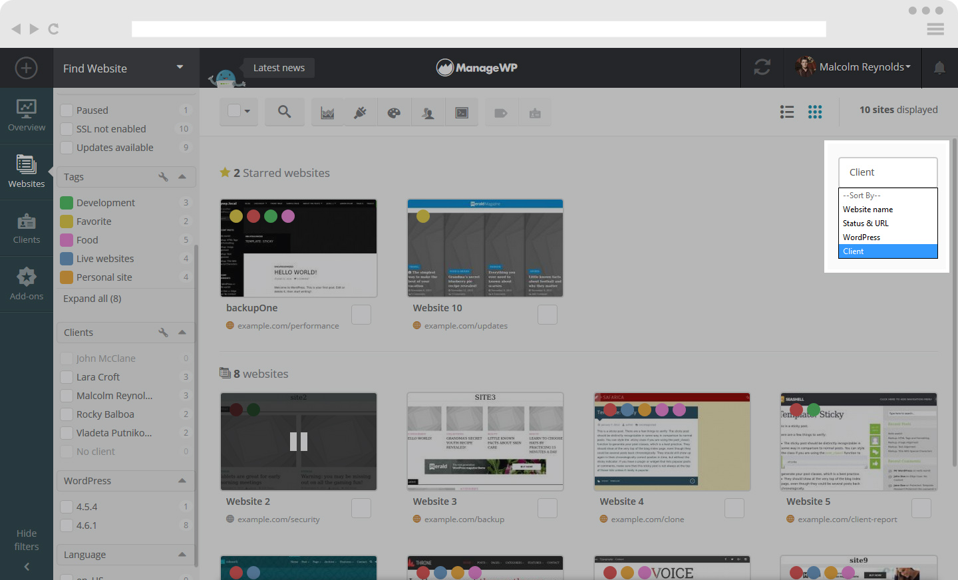Click the add website plus icon
Image resolution: width=958 pixels, height=580 pixels.
click(x=26, y=68)
